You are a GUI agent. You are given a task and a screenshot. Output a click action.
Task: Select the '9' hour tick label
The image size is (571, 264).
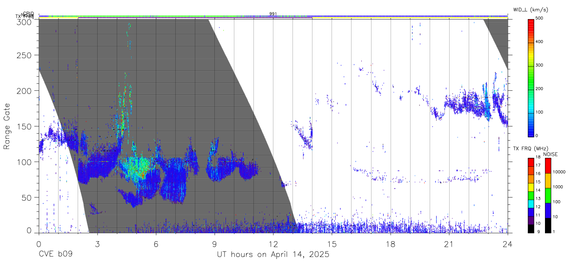click(214, 244)
